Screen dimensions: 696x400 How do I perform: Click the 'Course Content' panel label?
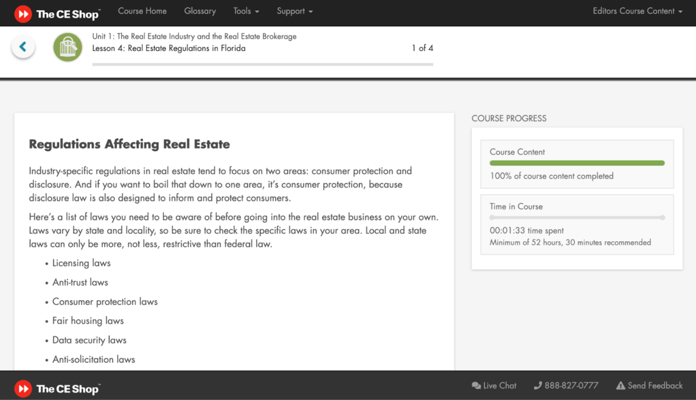[517, 152]
